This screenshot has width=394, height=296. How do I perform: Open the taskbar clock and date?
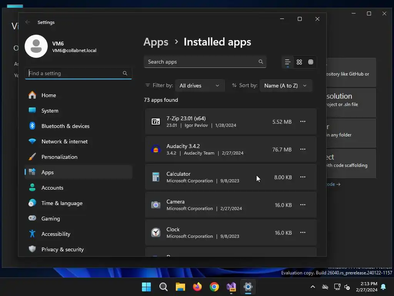pyautogui.click(x=367, y=287)
